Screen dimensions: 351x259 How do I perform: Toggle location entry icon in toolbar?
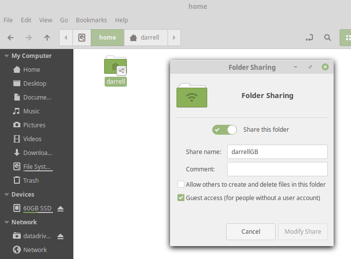(x=310, y=38)
